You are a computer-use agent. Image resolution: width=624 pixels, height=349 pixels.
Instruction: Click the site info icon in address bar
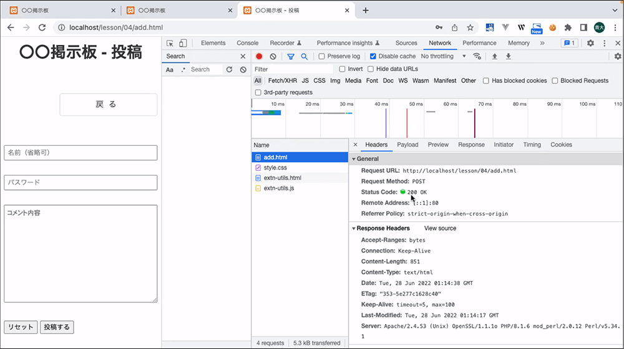pyautogui.click(x=61, y=27)
